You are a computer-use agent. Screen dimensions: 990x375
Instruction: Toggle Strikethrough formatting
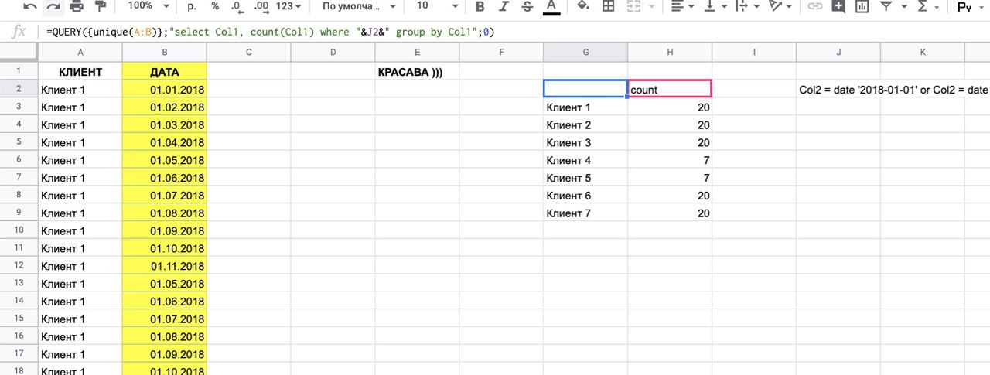click(x=527, y=6)
